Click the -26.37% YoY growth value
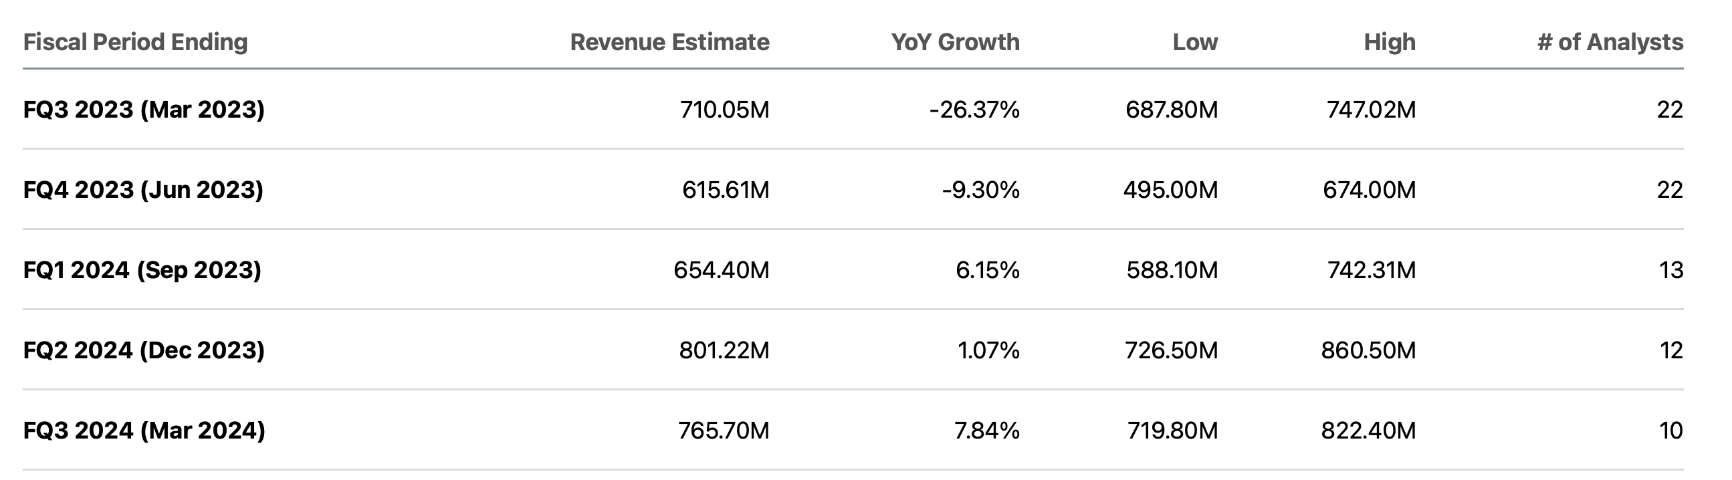 pos(974,109)
